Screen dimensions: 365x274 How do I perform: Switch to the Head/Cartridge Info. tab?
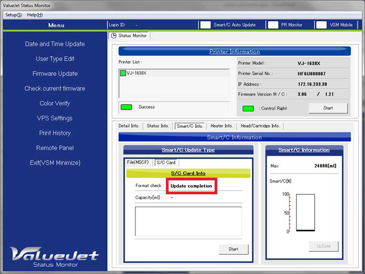click(x=260, y=126)
